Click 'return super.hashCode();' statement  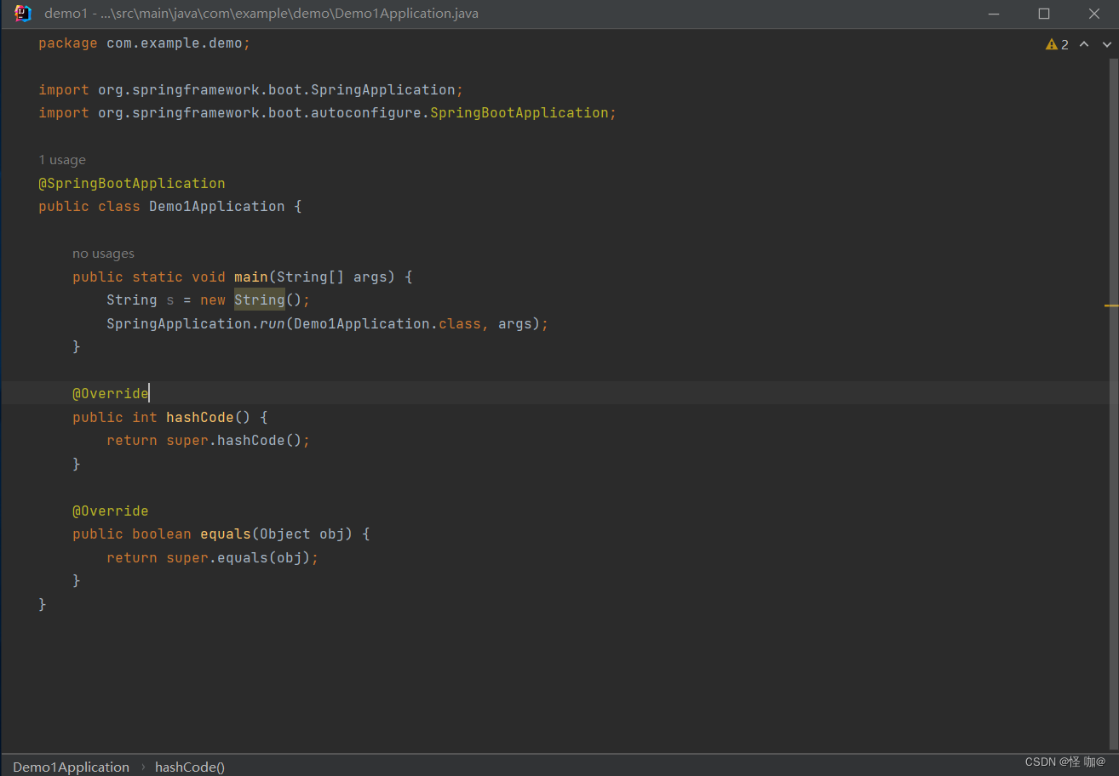pyautogui.click(x=209, y=440)
